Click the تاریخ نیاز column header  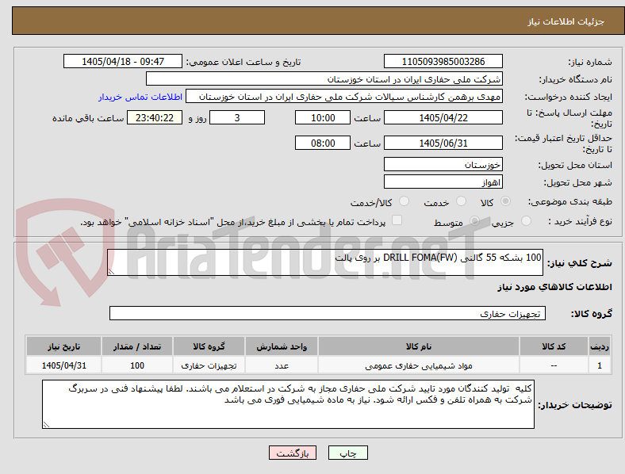click(x=63, y=346)
